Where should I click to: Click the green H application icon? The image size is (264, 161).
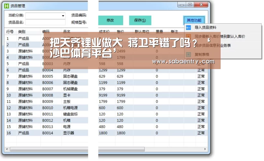7,6
